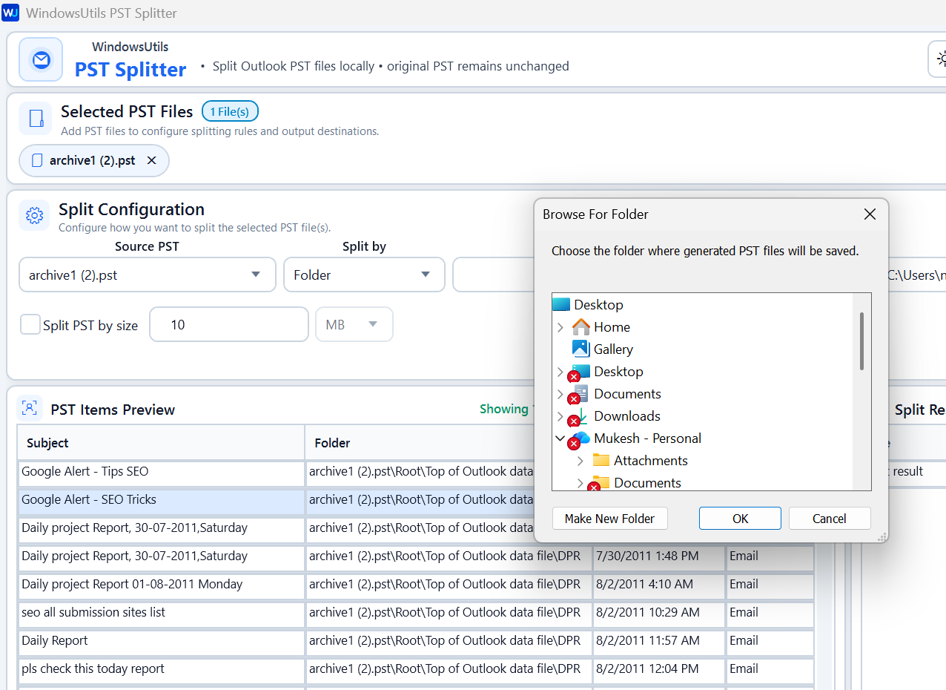Click the OneDrive cloud icon for Mukesh - Personal
The image size is (946, 690).
point(581,438)
